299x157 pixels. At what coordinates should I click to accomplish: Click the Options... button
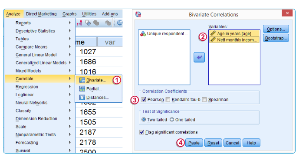coord(276,29)
